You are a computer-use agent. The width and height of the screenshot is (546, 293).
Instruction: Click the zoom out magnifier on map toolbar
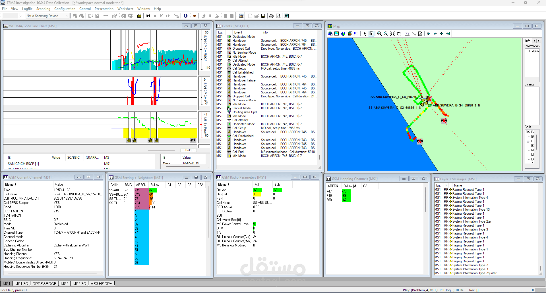(386, 34)
